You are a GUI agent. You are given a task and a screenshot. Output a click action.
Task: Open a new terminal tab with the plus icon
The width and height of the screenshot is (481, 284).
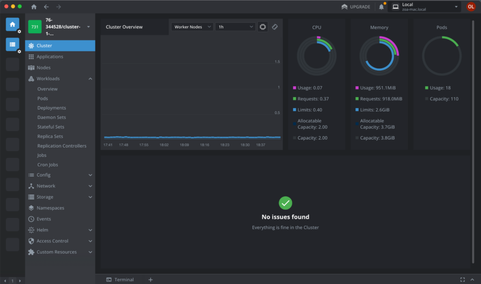pos(150,279)
